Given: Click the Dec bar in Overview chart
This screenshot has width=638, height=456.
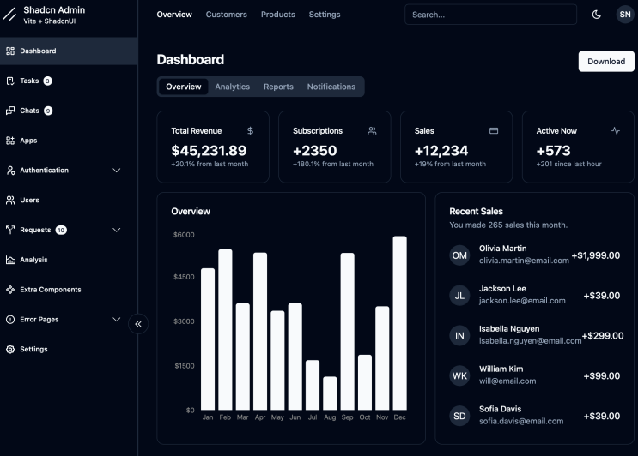Looking at the screenshot, I should click(x=399, y=323).
